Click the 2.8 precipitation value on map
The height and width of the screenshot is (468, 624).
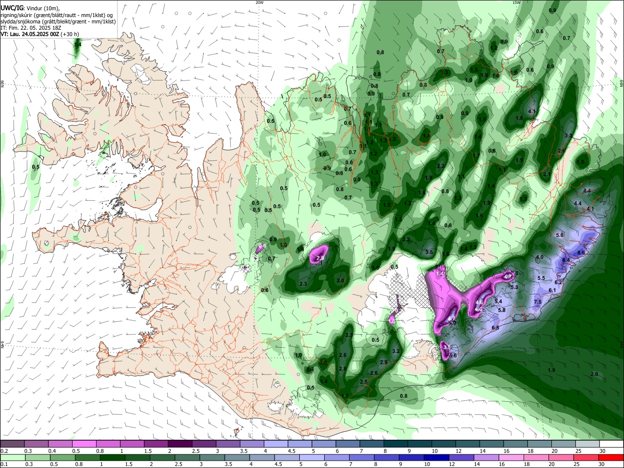coord(343,369)
